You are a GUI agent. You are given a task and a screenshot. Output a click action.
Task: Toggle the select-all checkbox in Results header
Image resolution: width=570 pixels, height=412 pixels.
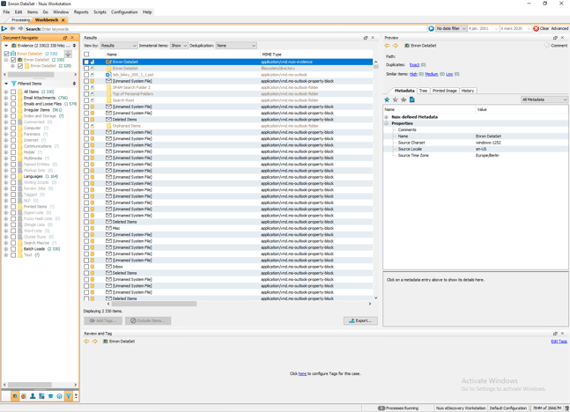click(86, 54)
